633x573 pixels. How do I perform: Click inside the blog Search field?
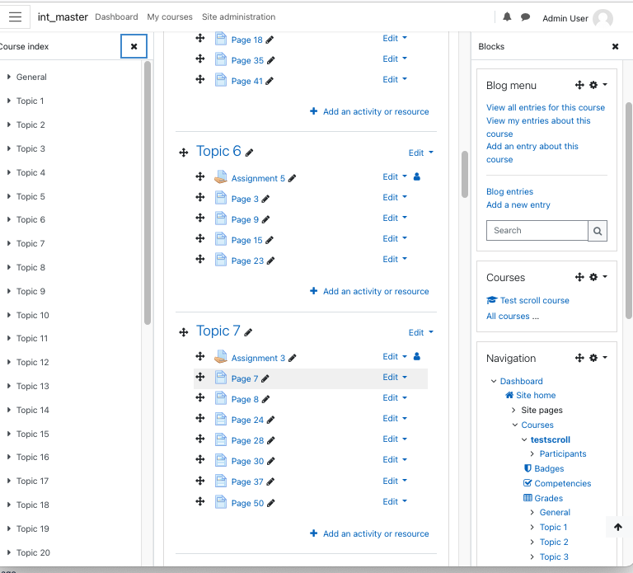[x=537, y=231]
